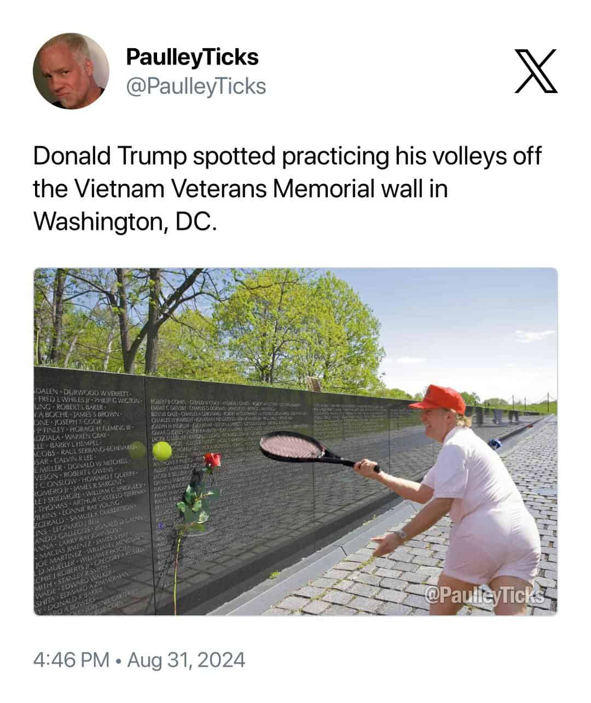Click the "Washington, DC." text line
The width and height of the screenshot is (591, 703).
coord(125,220)
